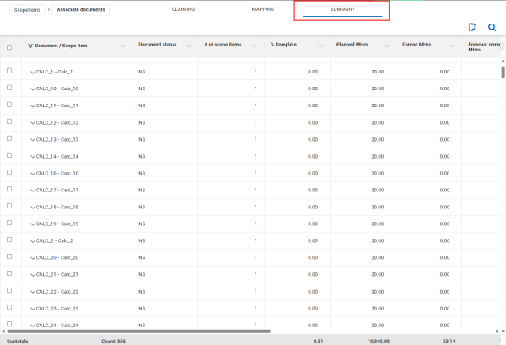Image resolution: width=506 pixels, height=345 pixels.
Task: Open filter for # of scope items column
Action: [255, 46]
